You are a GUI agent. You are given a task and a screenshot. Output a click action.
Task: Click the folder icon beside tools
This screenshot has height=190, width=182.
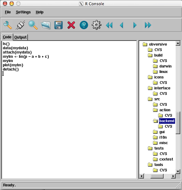(x=150, y=164)
